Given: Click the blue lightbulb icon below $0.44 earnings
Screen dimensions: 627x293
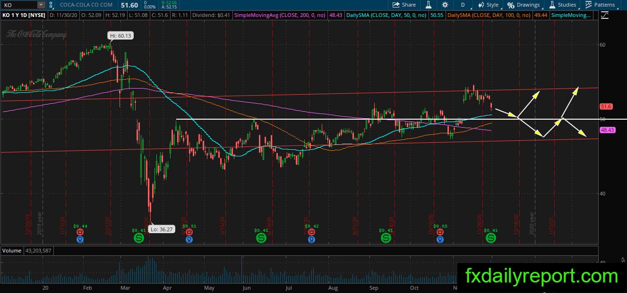Looking at the screenshot, I should [80, 239].
